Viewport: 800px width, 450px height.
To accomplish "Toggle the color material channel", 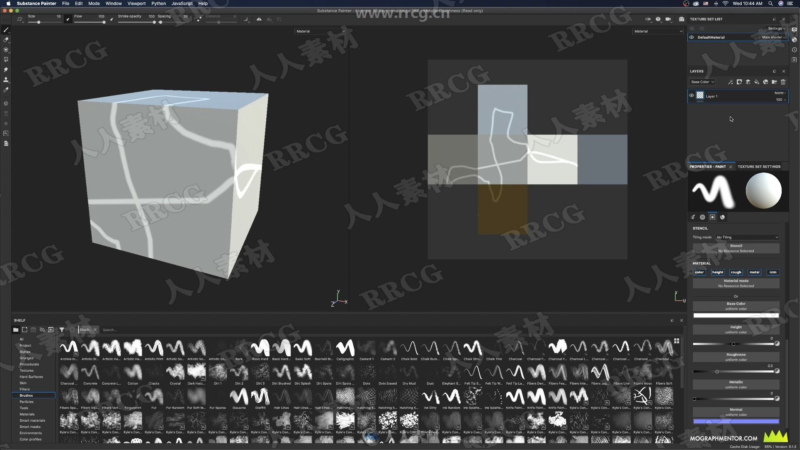I will coord(699,272).
